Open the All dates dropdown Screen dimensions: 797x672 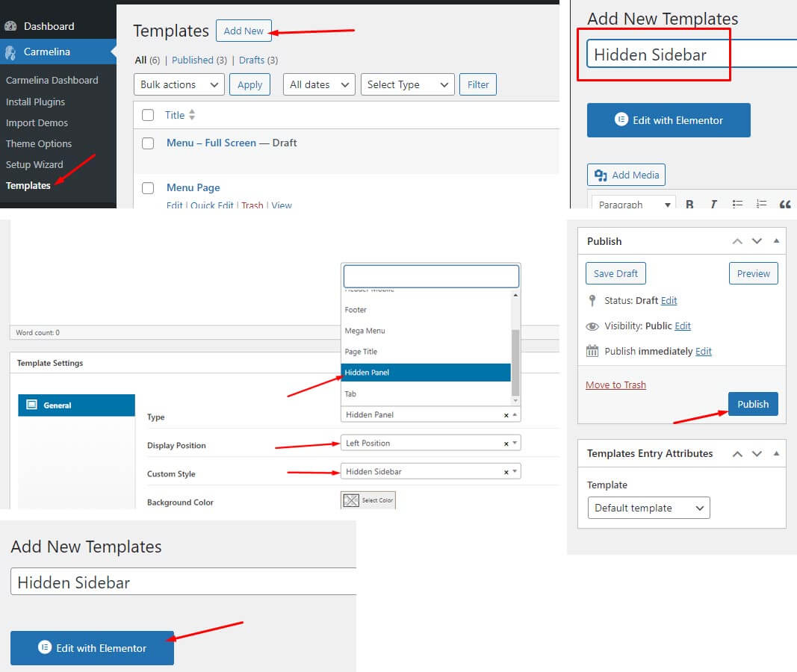tap(319, 84)
